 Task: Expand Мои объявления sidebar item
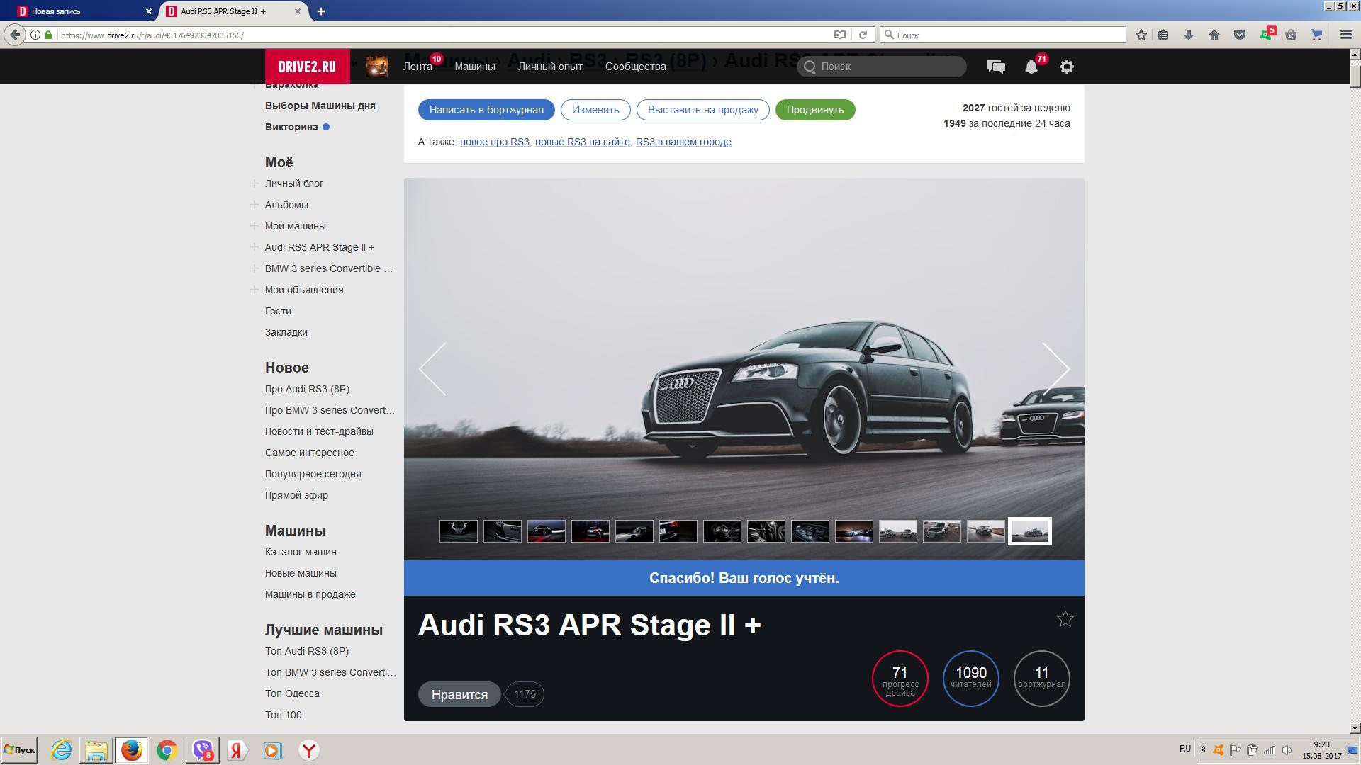point(254,290)
